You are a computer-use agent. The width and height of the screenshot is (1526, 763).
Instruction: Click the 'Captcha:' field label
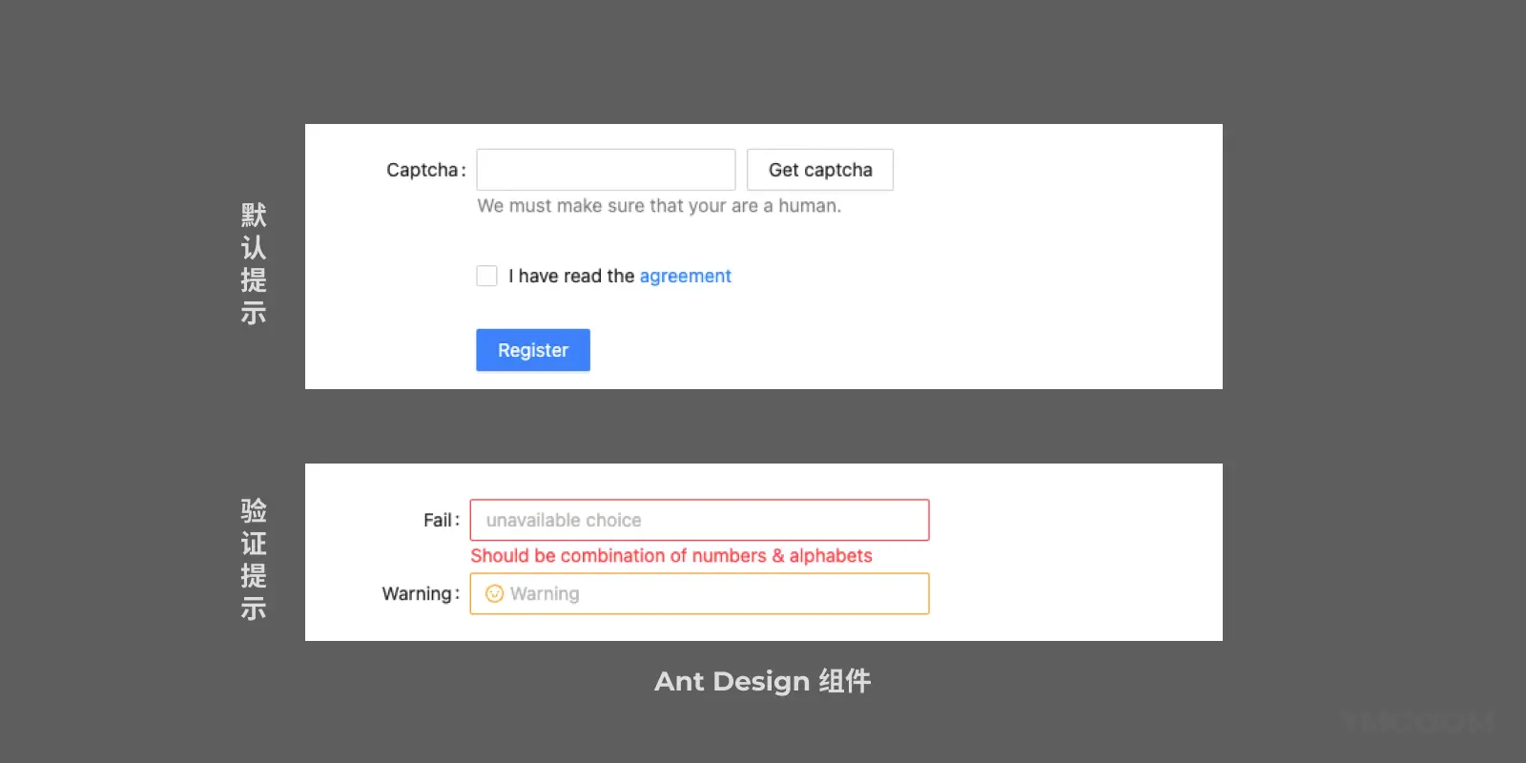(x=425, y=171)
